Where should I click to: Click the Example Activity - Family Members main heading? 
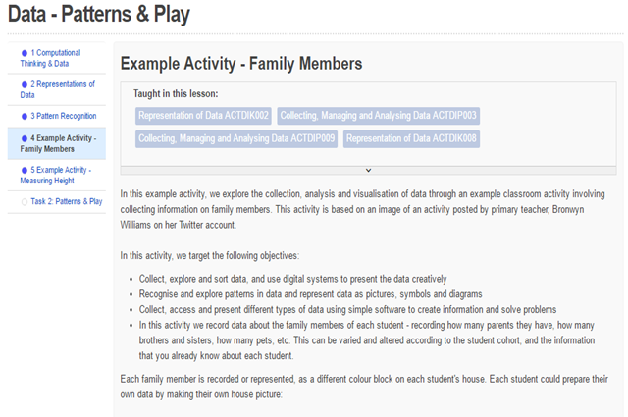tap(241, 64)
